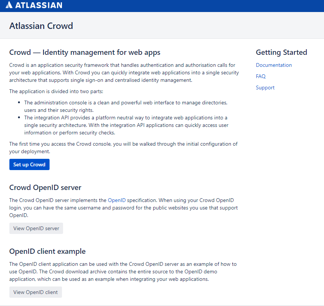Screen dimensions: 324x306
Task: Click the Identity management for web apps heading
Action: coord(85,52)
